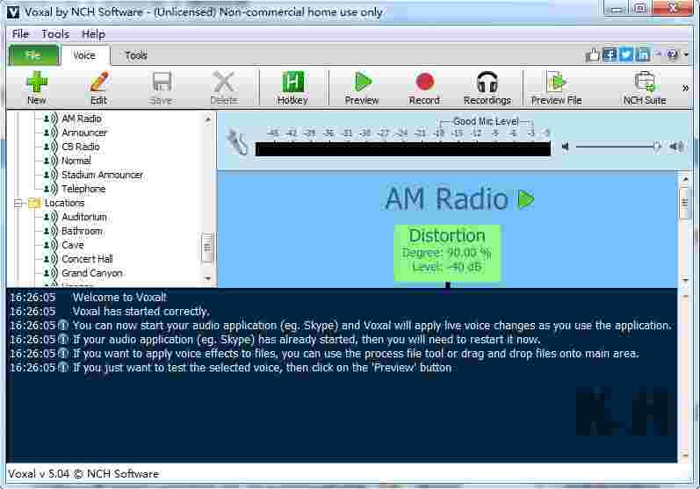Click the microphone icon beside level meter
This screenshot has width=700, height=489.
click(236, 142)
